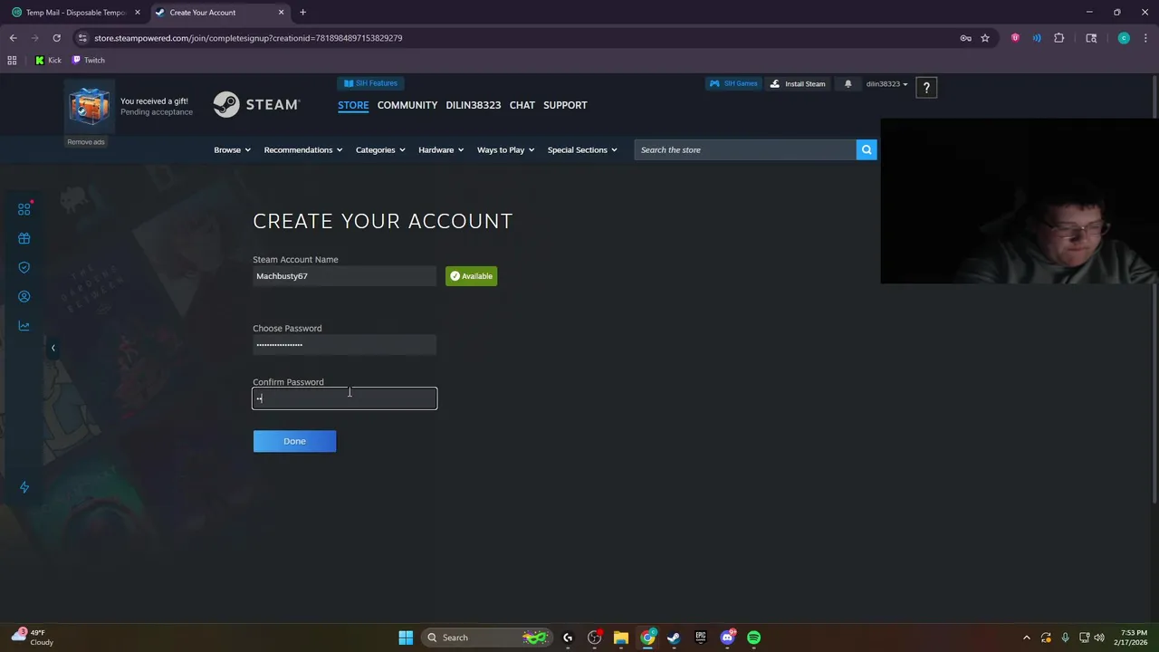Expand the Ways to Play dropdown
This screenshot has height=652, width=1159.
click(506, 149)
